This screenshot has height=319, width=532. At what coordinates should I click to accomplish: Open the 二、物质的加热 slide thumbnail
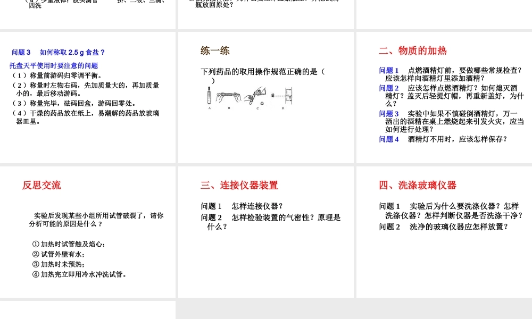pyautogui.click(x=444, y=98)
